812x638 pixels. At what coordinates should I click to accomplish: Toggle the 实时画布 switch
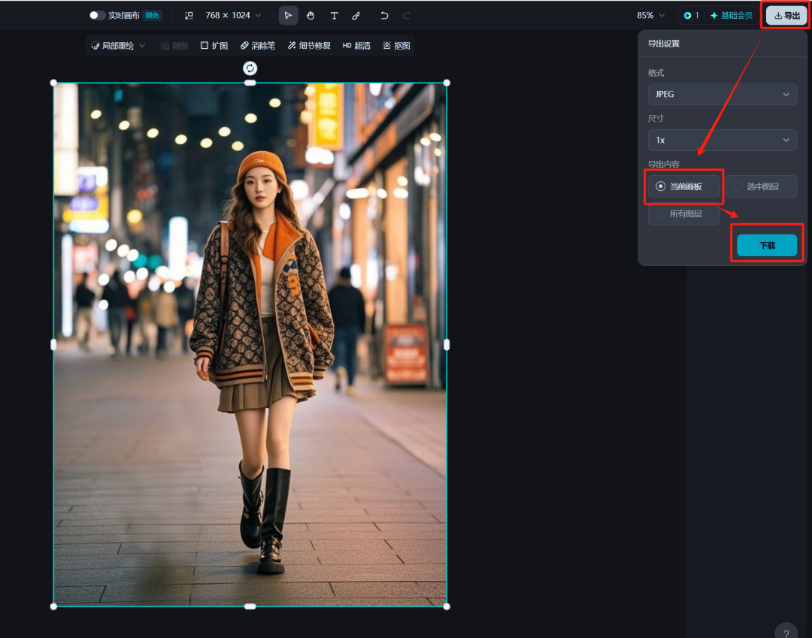tap(97, 14)
